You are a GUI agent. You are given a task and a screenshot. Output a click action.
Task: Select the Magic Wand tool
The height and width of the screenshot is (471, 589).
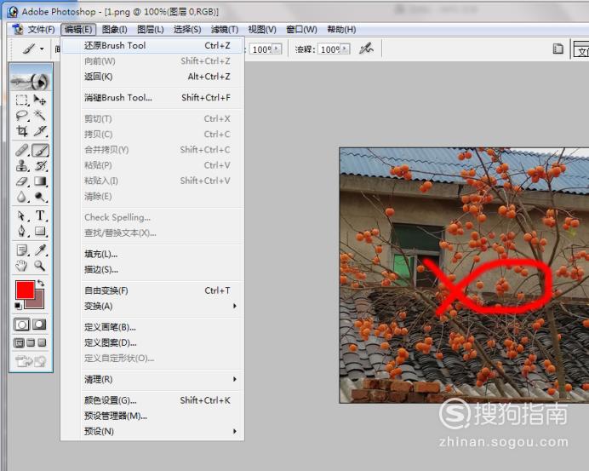pyautogui.click(x=40, y=115)
